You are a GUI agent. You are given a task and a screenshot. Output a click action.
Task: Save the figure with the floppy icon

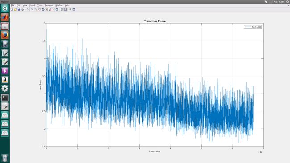point(19,9)
